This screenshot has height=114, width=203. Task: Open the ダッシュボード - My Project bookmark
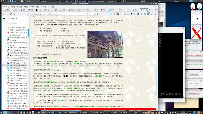pyautogui.click(x=16, y=78)
